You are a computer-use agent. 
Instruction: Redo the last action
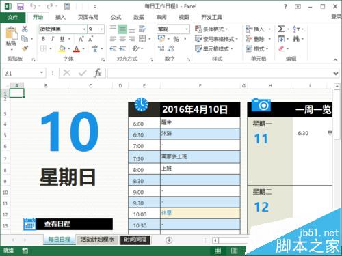50,6
